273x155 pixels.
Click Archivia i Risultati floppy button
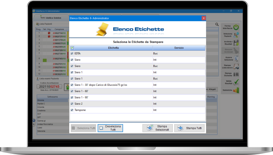[230, 43]
